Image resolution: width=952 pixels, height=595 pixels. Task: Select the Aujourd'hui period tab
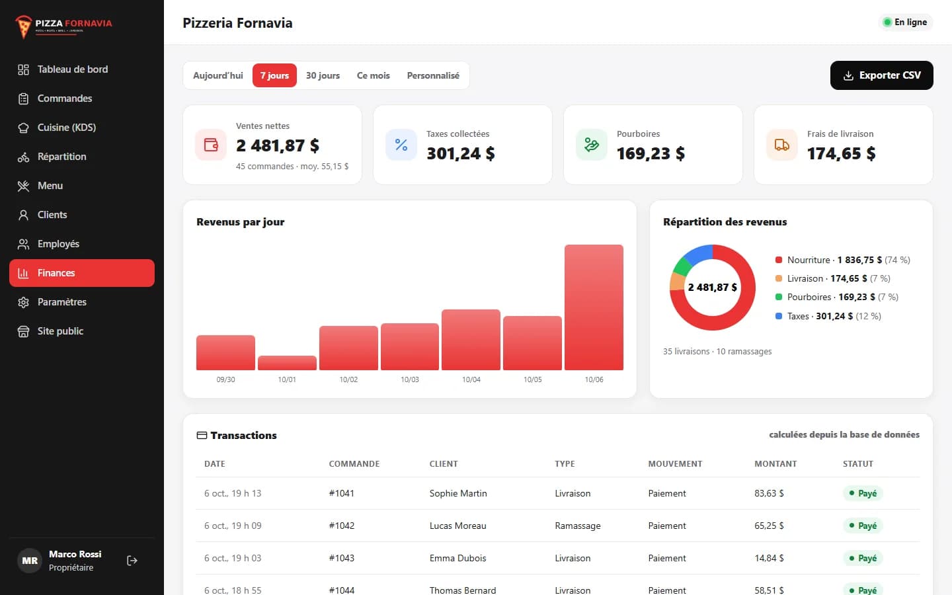(218, 75)
